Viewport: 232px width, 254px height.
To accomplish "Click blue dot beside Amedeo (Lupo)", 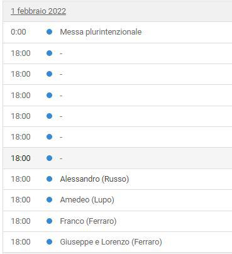I will (x=49, y=199).
